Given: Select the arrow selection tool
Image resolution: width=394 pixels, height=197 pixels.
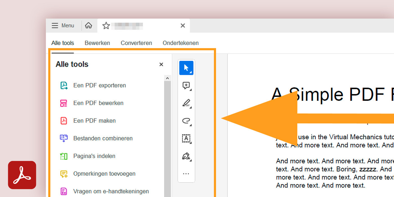Looking at the screenshot, I should [186, 68].
